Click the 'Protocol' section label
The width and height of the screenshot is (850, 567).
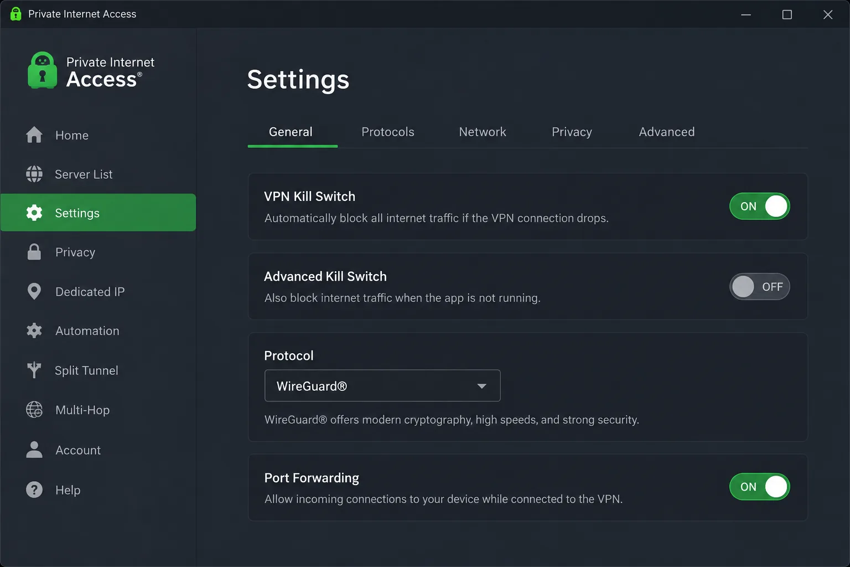click(x=289, y=355)
